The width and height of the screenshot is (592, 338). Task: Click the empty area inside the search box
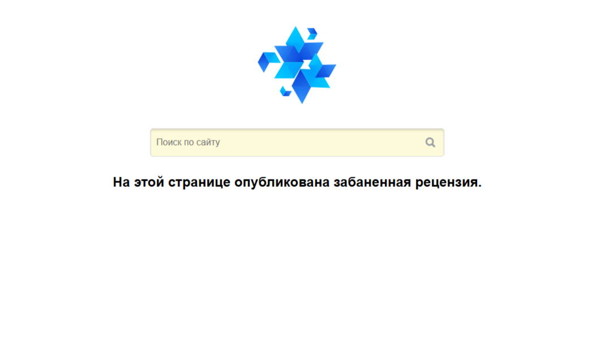(321, 142)
